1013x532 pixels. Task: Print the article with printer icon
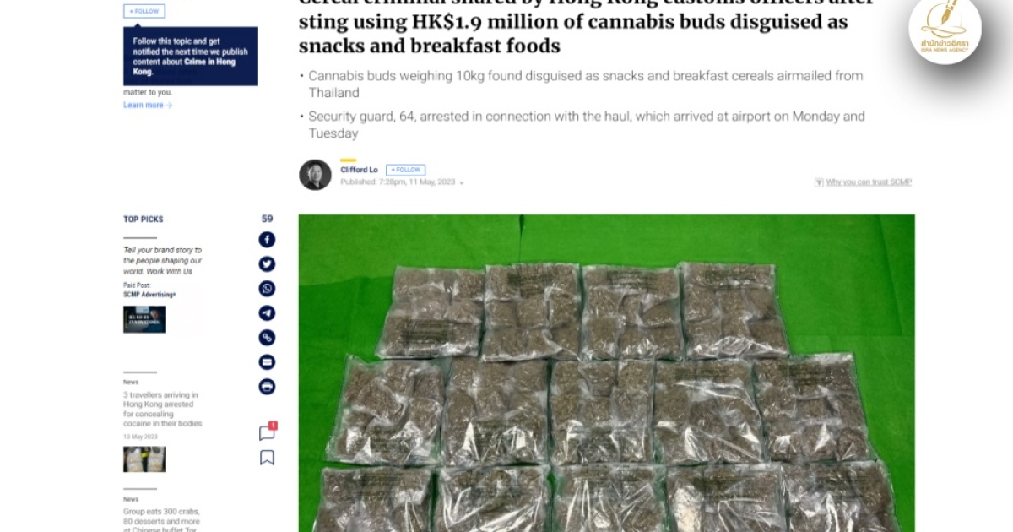coord(267,387)
